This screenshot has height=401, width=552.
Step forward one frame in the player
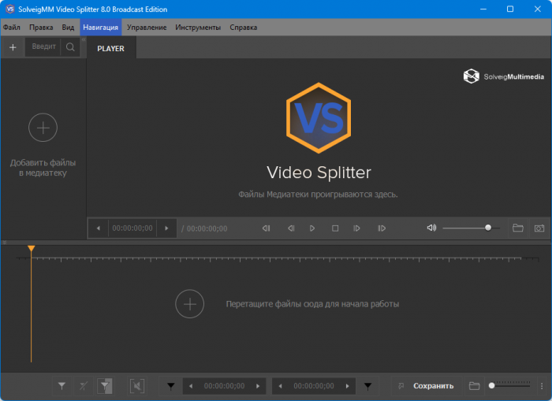[357, 228]
